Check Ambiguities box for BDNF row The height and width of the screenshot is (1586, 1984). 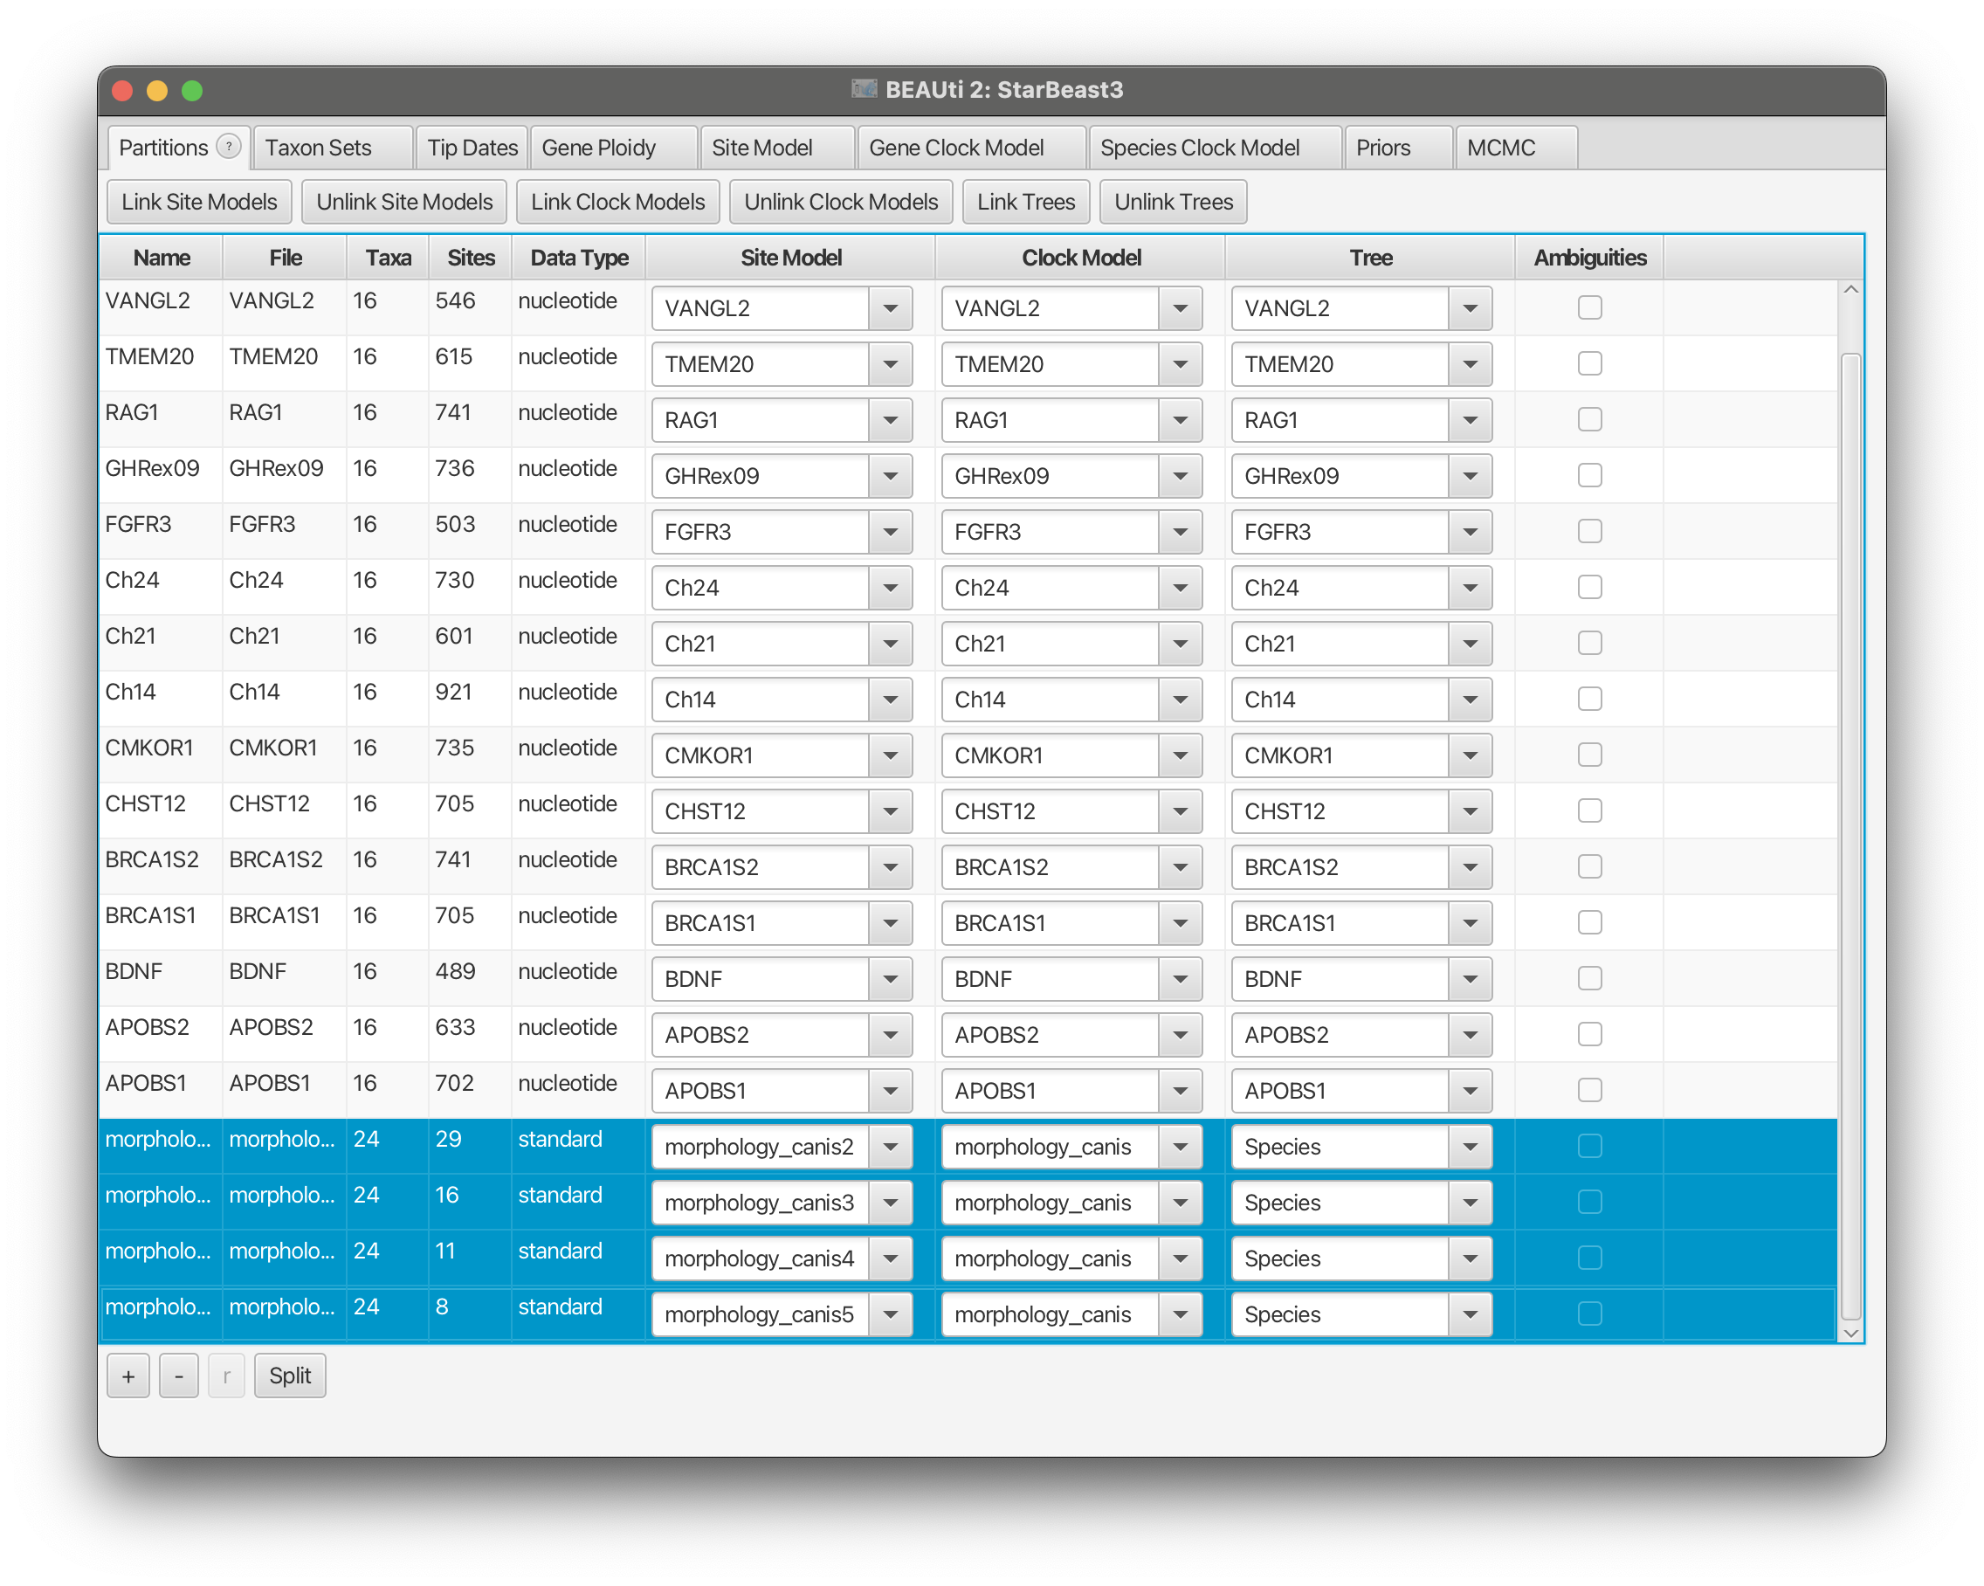click(x=1589, y=978)
